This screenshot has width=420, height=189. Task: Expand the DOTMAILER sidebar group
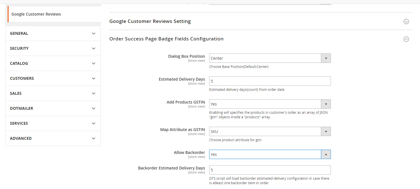pyautogui.click(x=53, y=108)
